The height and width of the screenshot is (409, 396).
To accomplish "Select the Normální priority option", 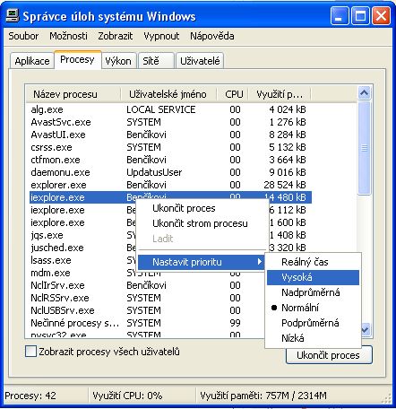I will [x=313, y=308].
